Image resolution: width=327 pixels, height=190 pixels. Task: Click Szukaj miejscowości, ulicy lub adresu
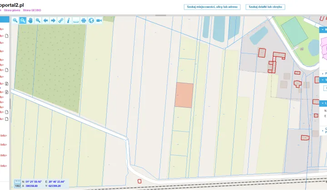point(212,7)
